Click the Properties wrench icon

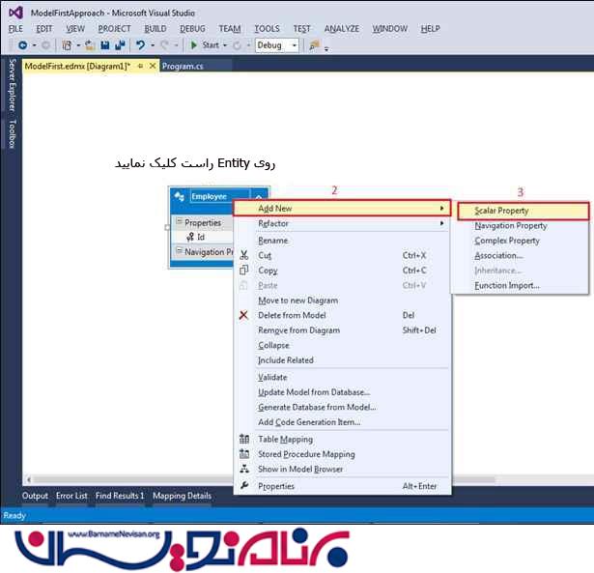pos(244,486)
